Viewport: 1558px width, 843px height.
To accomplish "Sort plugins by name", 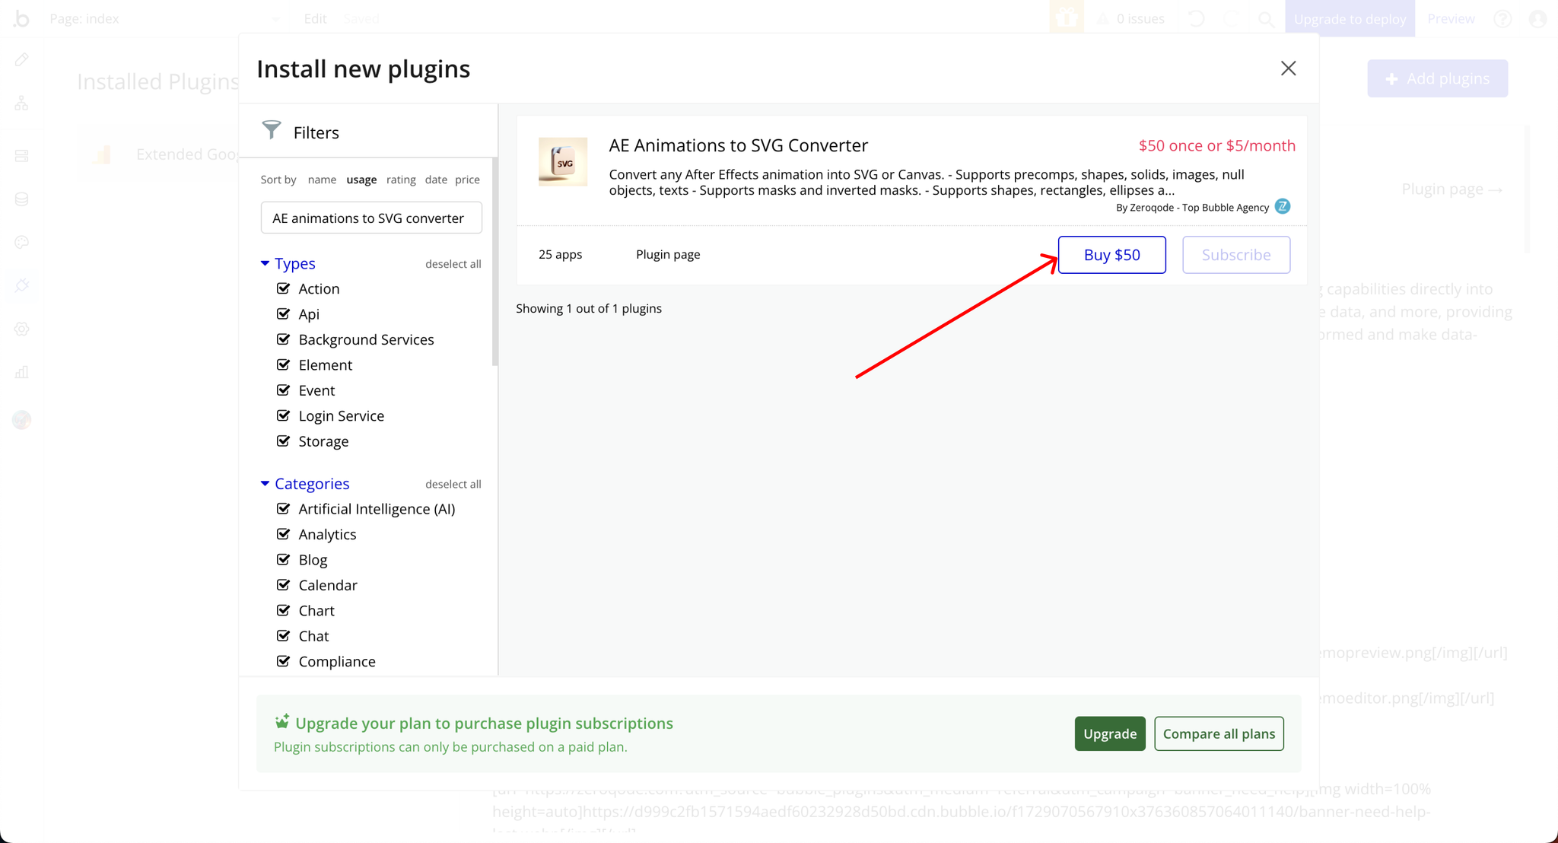I will (x=322, y=180).
